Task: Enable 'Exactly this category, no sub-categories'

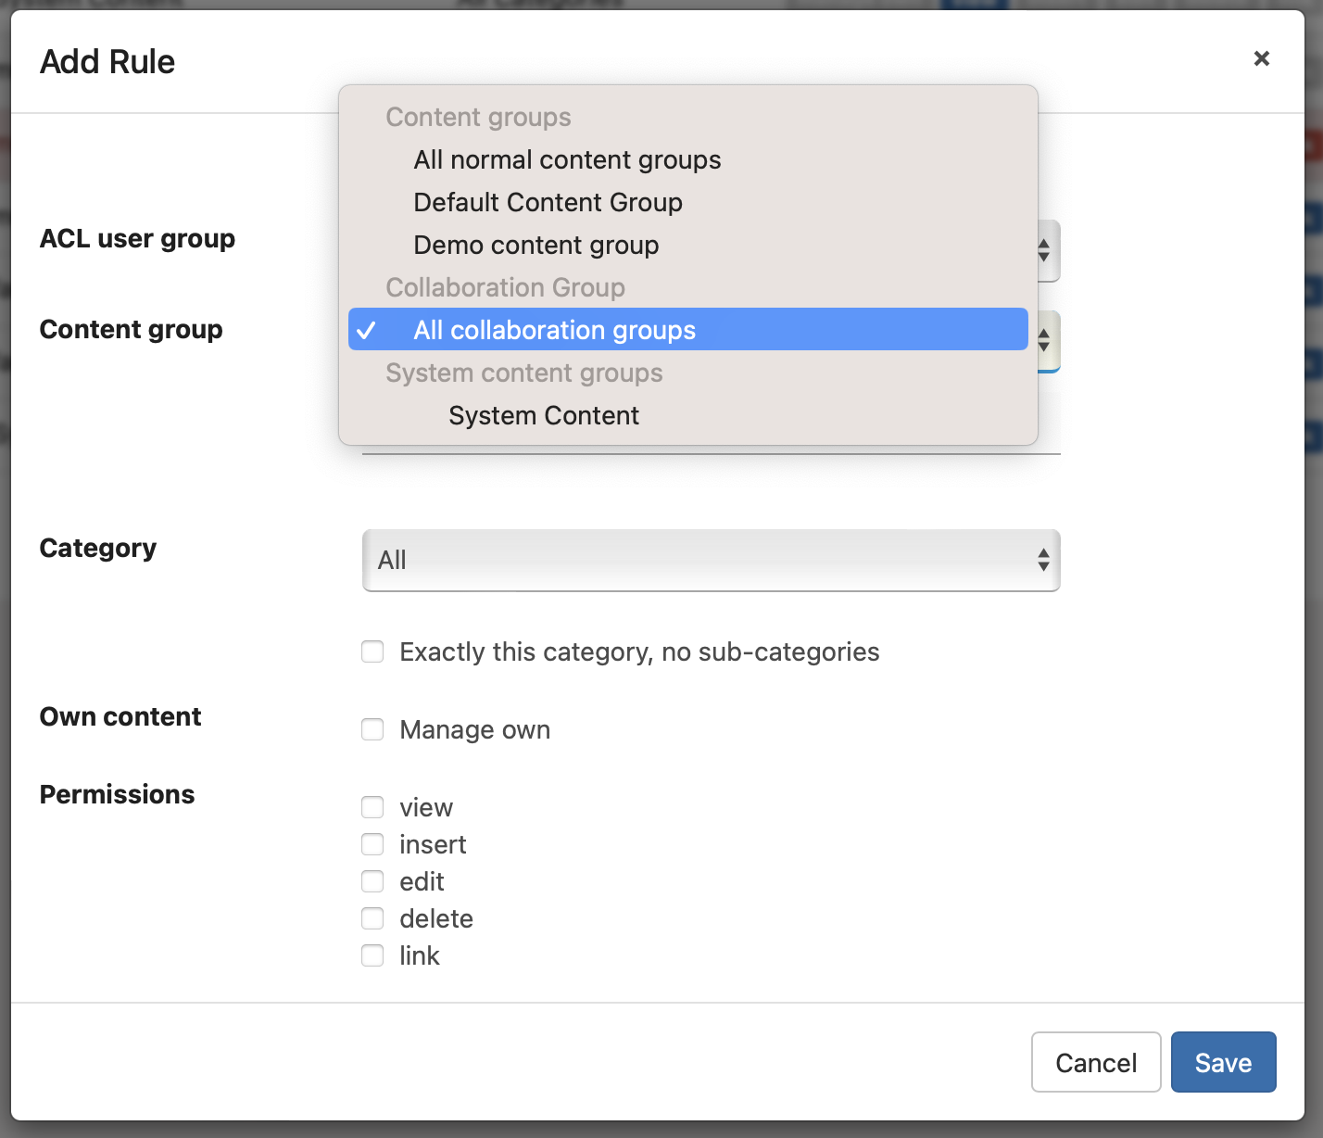Action: point(372,652)
